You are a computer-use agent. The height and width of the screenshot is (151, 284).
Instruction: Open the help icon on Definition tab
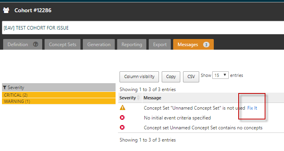tap(35, 45)
